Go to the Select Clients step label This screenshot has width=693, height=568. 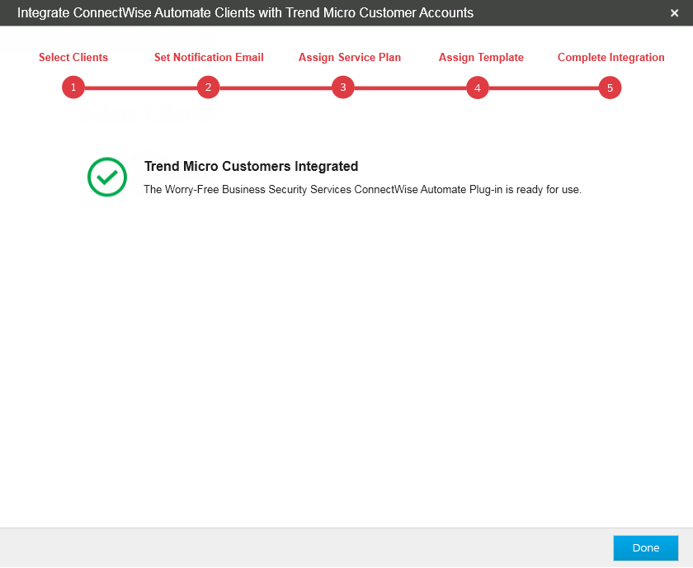click(73, 58)
